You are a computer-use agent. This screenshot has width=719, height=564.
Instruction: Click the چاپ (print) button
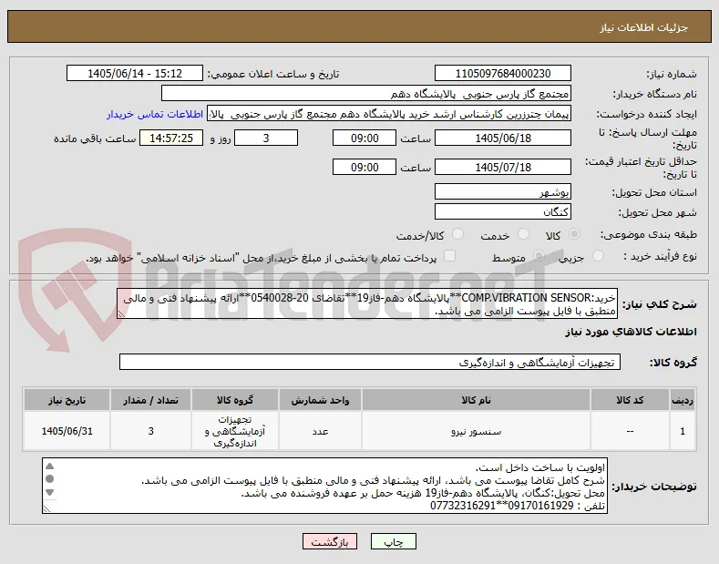(393, 541)
